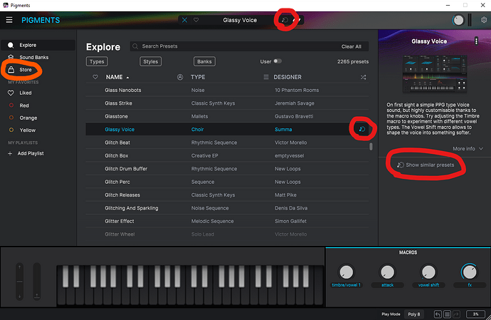491x320 pixels.
Task: Open the Banks filter dropdown
Action: (x=204, y=61)
